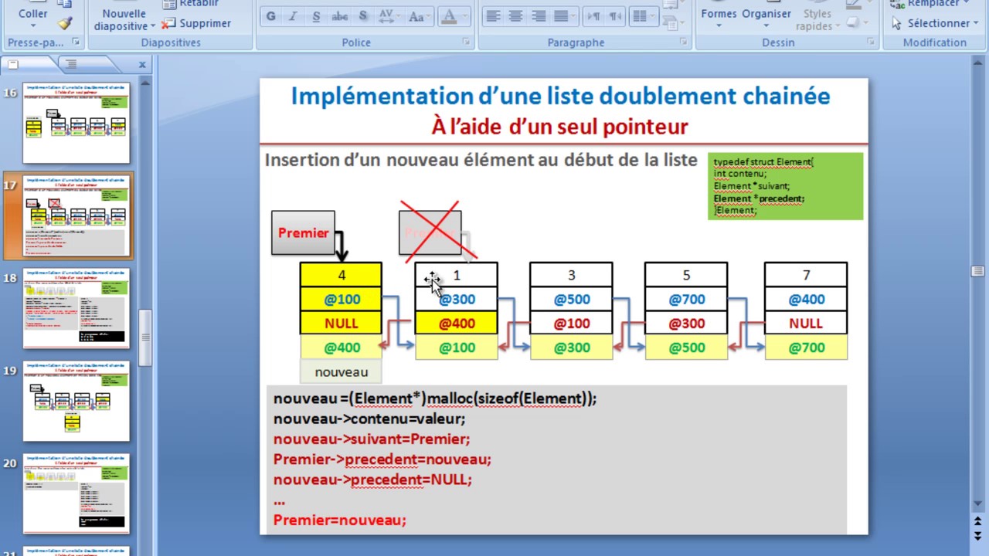Click the main slide vertical scrollbar thumb

click(977, 271)
